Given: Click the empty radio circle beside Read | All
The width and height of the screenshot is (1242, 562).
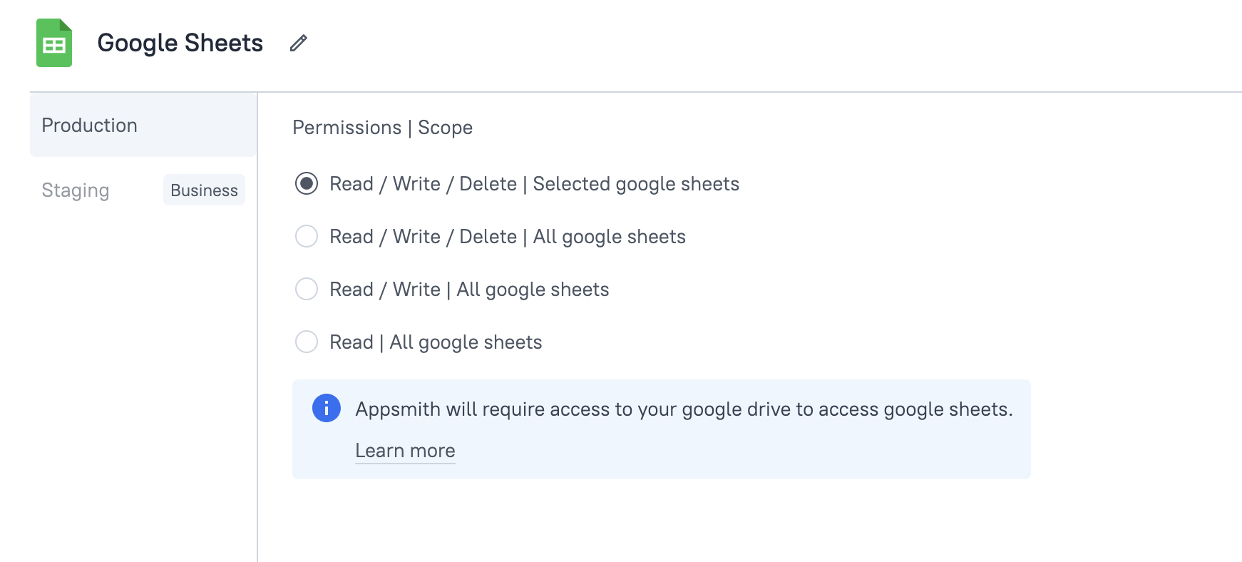Looking at the screenshot, I should coord(306,342).
